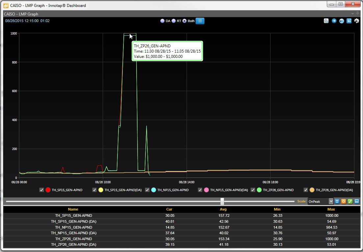Click the Avg value 41.18
The image size is (363, 252).
coord(224,244)
